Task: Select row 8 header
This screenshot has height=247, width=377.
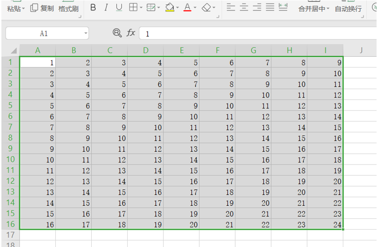Action: [x=10, y=138]
